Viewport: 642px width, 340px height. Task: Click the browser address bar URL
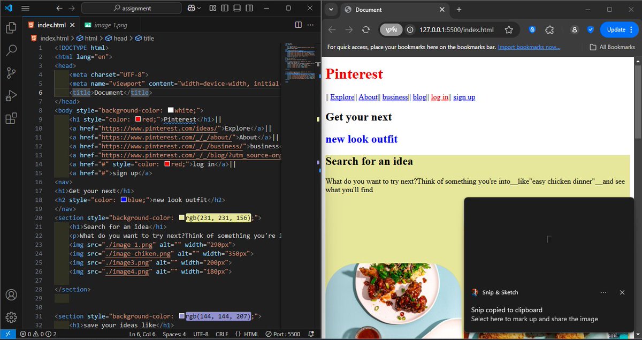[456, 30]
